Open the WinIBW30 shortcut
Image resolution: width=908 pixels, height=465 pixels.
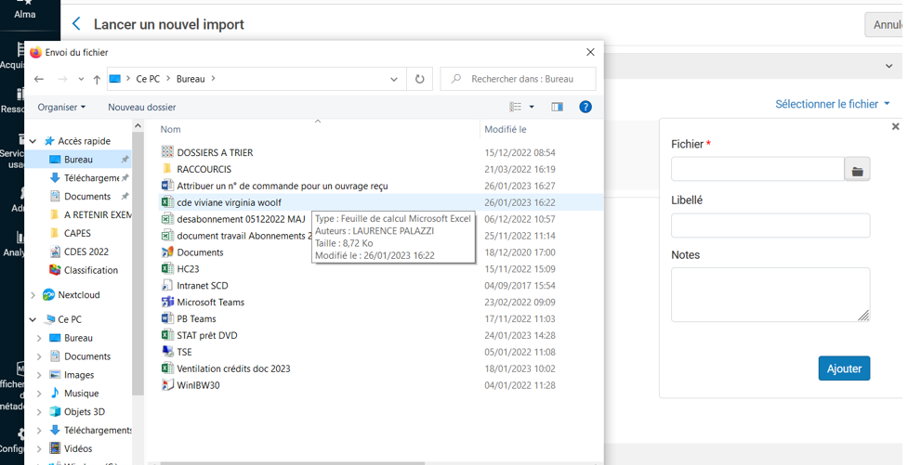point(198,385)
